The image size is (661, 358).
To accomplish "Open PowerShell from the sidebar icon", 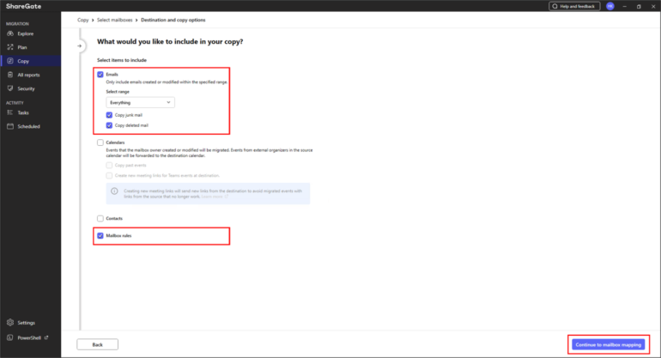I will pos(9,337).
